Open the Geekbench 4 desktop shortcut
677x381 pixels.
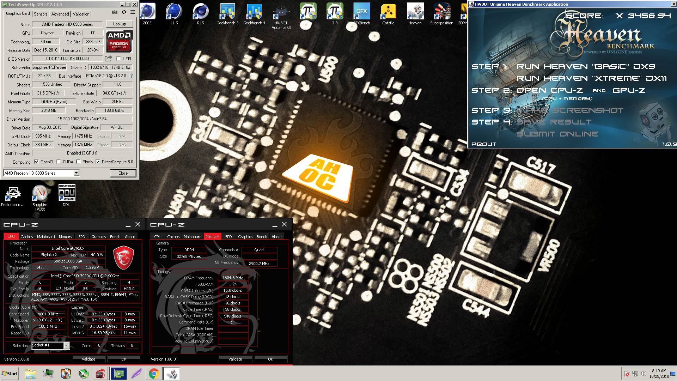click(x=254, y=14)
